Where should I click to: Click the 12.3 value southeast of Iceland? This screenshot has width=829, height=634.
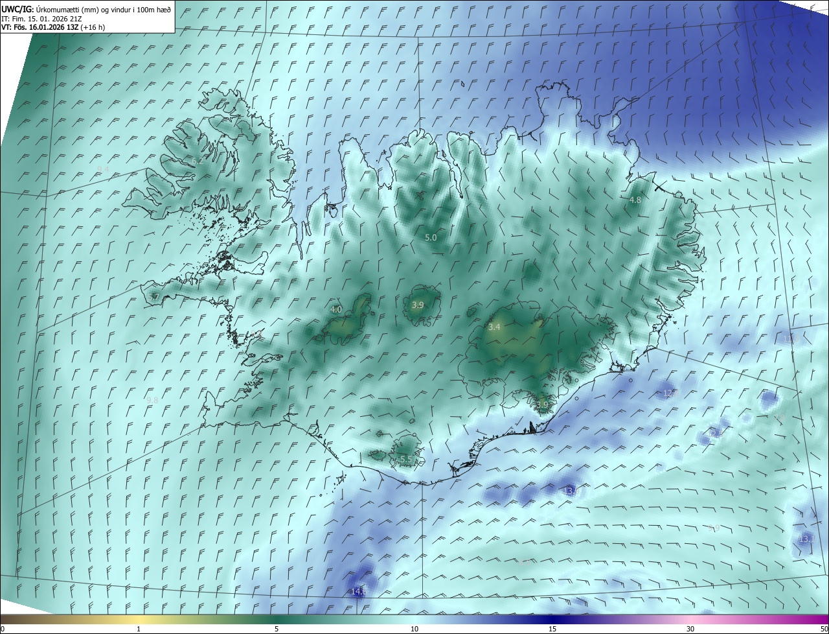(x=715, y=432)
